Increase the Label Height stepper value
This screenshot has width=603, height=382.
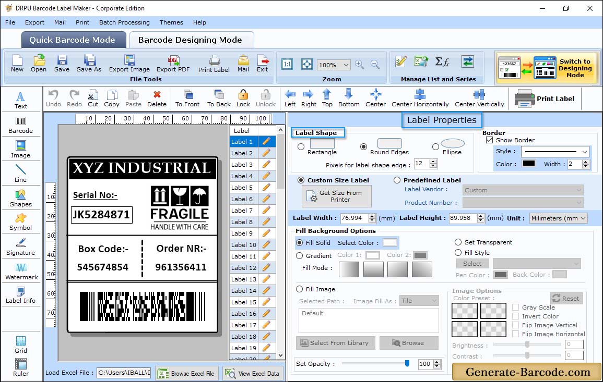click(x=481, y=216)
